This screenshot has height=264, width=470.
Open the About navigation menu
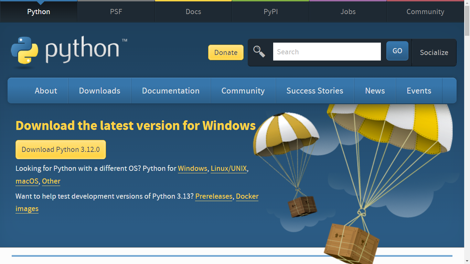point(46,91)
